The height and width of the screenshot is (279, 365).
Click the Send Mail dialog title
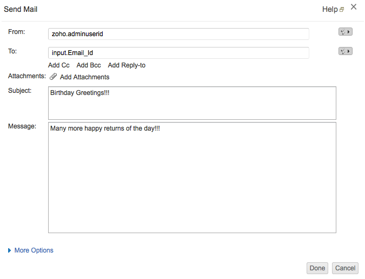pos(21,9)
